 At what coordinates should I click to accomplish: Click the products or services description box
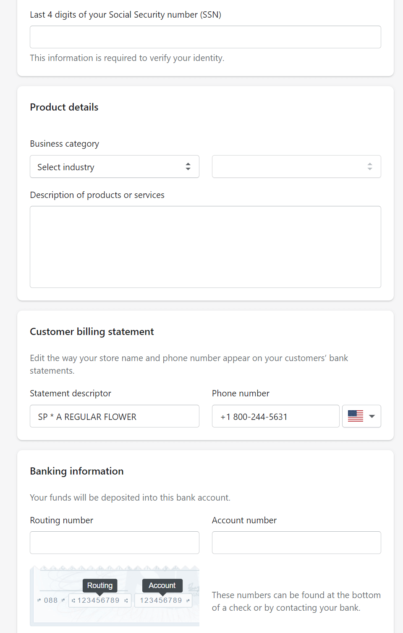[205, 247]
